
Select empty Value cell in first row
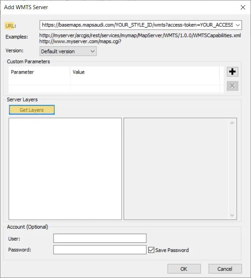point(144,88)
